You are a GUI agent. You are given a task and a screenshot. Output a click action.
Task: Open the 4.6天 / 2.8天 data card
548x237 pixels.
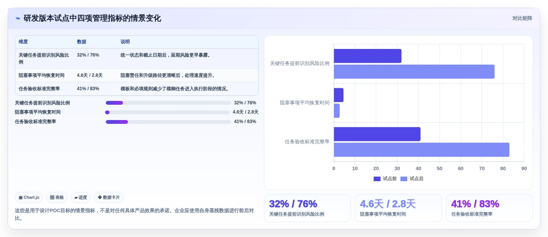(398, 208)
